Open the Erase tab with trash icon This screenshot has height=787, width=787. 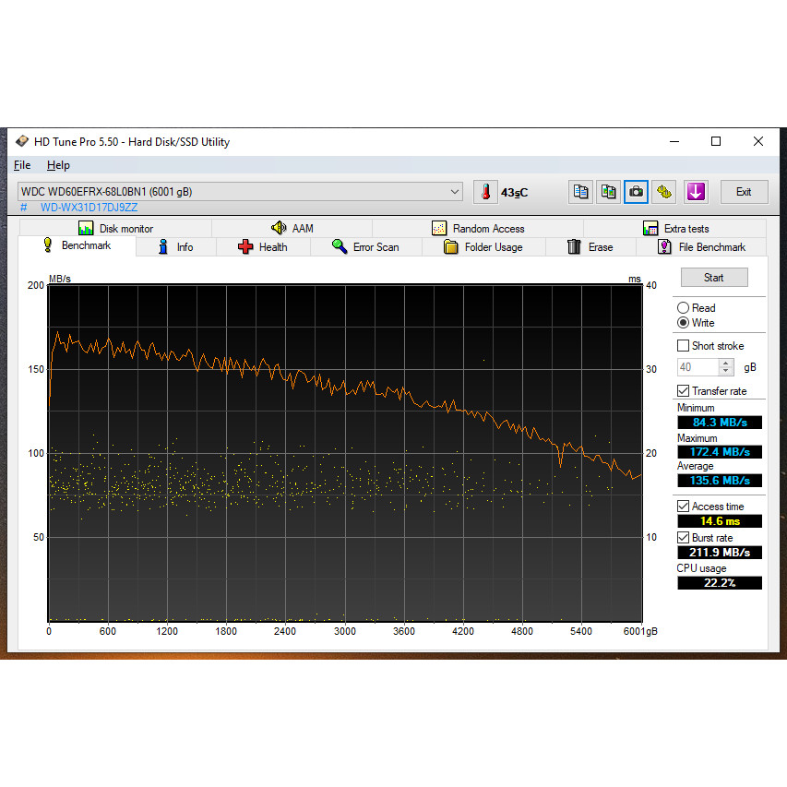tap(590, 247)
